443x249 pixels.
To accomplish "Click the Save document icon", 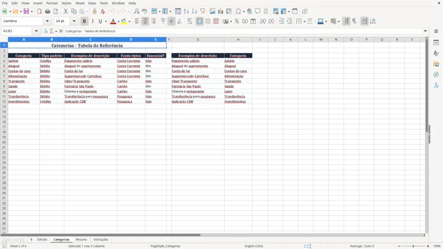I will (x=26, y=11).
